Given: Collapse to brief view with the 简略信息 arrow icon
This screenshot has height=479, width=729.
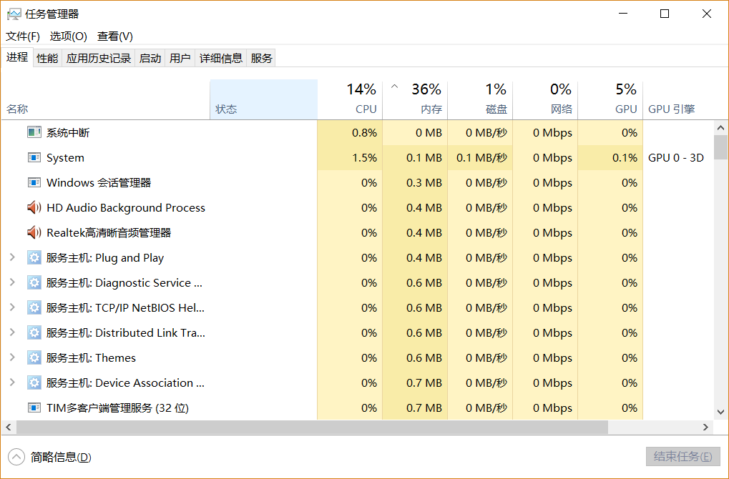Looking at the screenshot, I should [16, 457].
